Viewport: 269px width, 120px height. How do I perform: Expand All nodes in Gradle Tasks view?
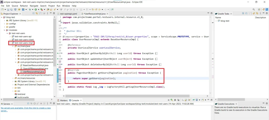tap(243, 14)
